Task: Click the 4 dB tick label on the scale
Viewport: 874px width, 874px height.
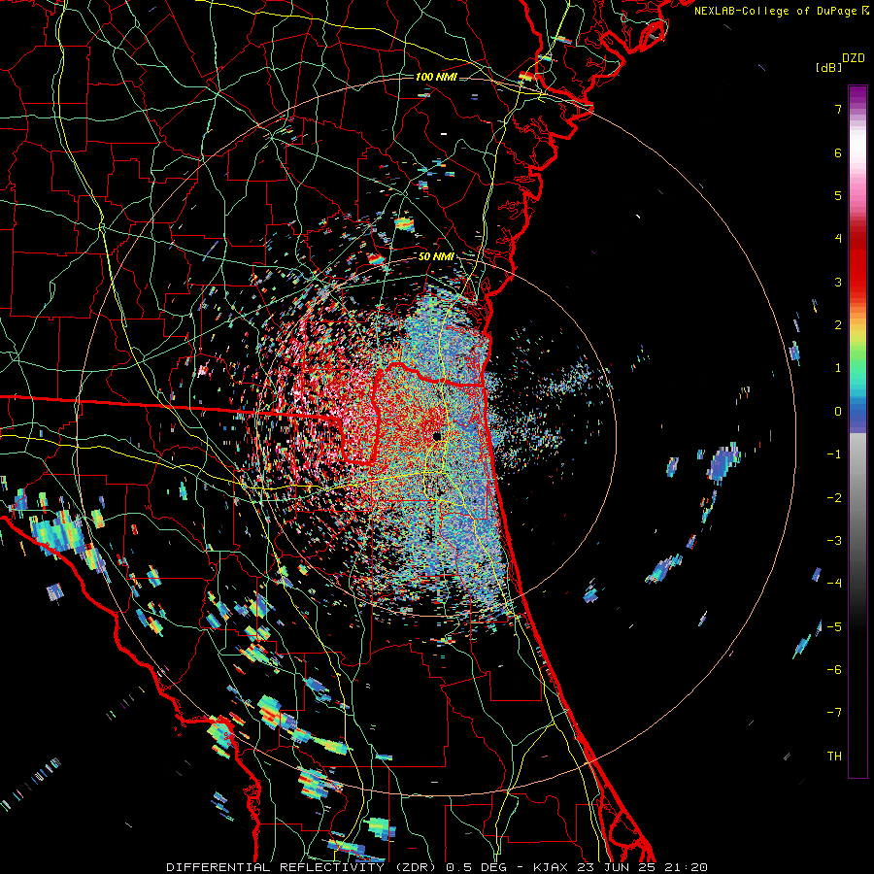Action: (x=838, y=239)
